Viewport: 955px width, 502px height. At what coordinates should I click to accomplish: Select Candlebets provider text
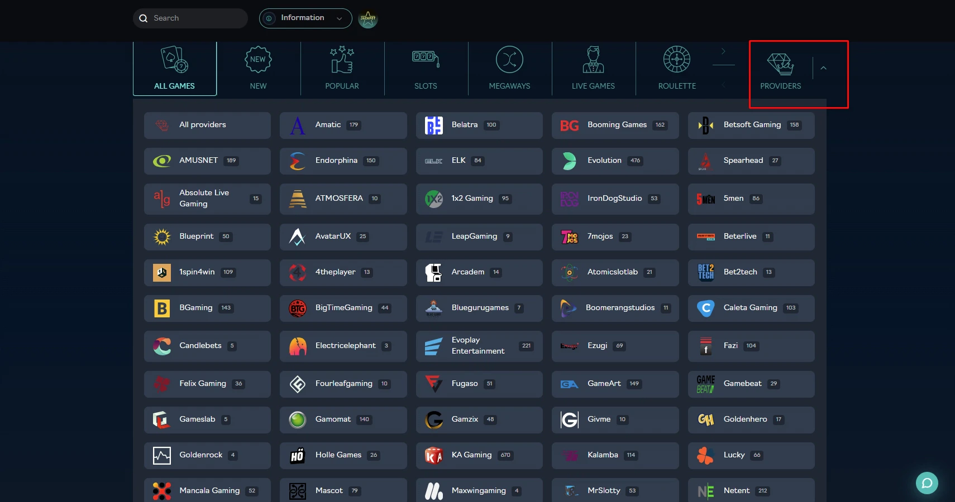tap(200, 345)
